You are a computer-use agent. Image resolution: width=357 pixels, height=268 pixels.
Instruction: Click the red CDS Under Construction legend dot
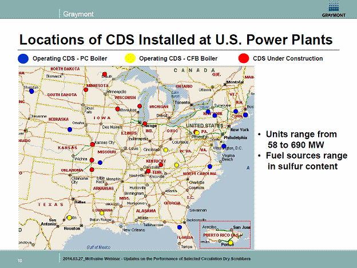(x=244, y=58)
